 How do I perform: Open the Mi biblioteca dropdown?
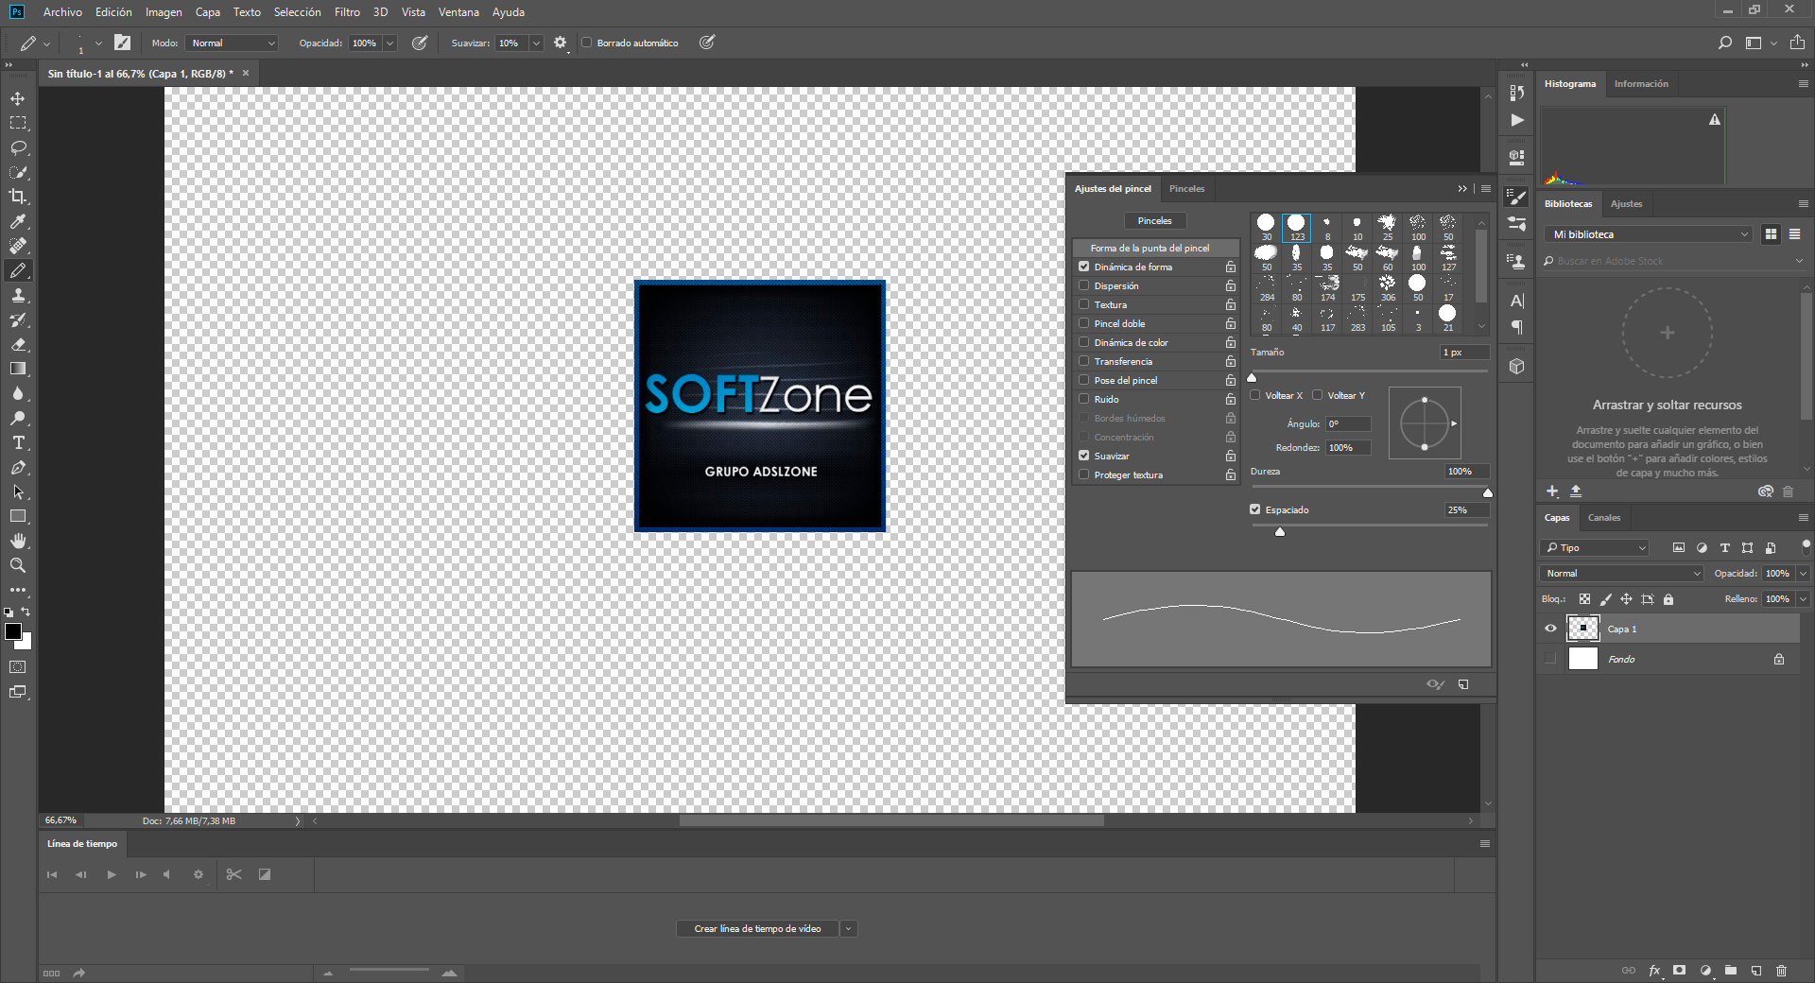pyautogui.click(x=1650, y=234)
